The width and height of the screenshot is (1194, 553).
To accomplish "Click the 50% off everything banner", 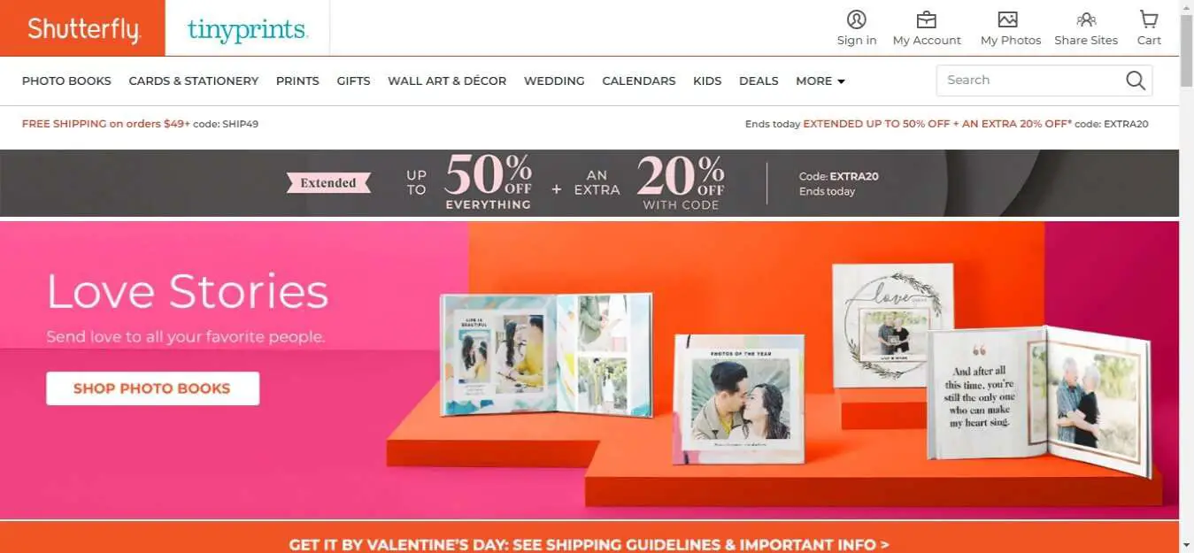I will pos(589,183).
